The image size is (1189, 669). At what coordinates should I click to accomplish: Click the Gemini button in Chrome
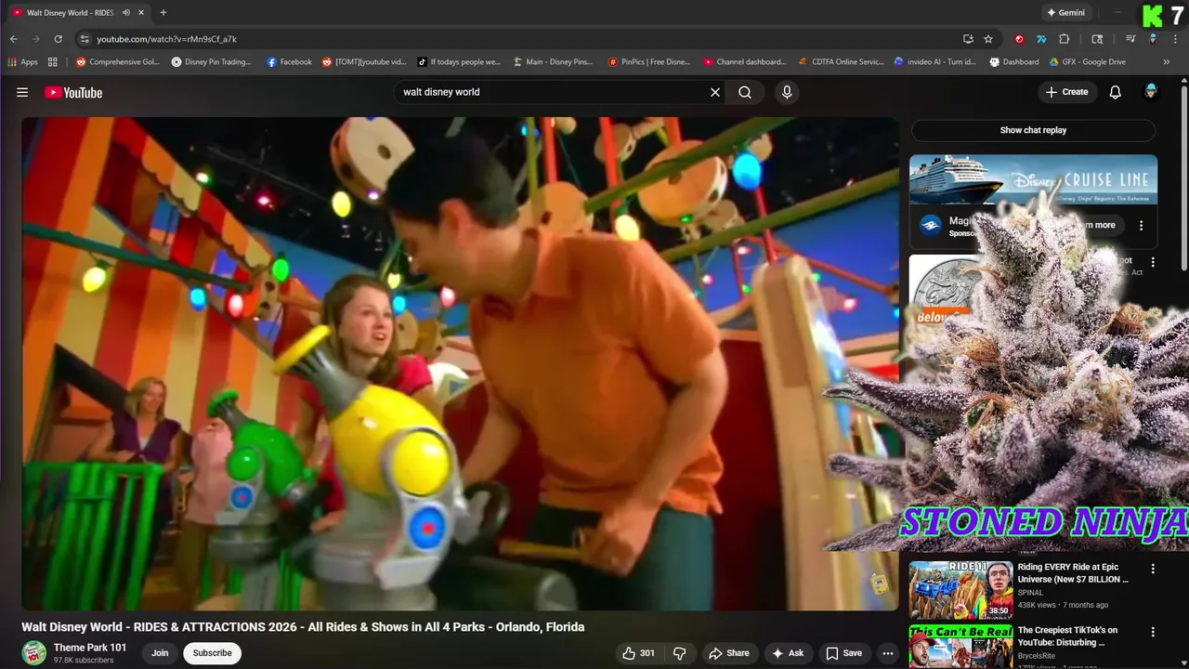(x=1066, y=13)
